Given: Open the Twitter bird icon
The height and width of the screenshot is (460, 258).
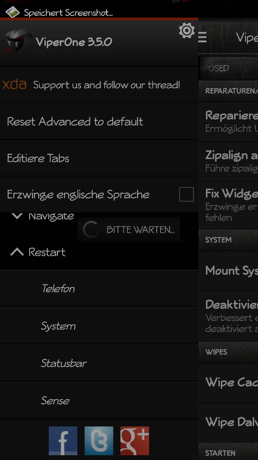Looking at the screenshot, I should (x=99, y=440).
